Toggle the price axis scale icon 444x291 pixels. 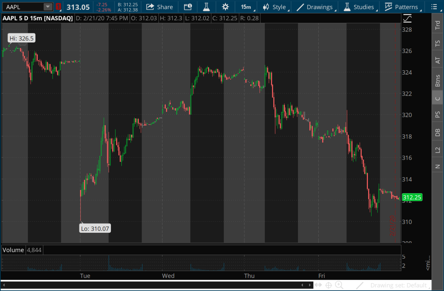coord(407,18)
